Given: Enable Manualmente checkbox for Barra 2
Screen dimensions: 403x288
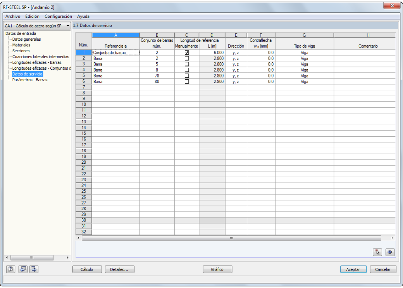Looking at the screenshot, I should pyautogui.click(x=187, y=58).
